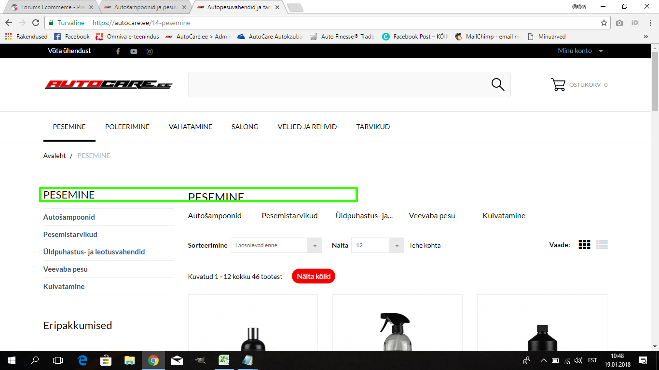Launch Microsoft Edge from taskbar
The image size is (659, 370).
83,360
